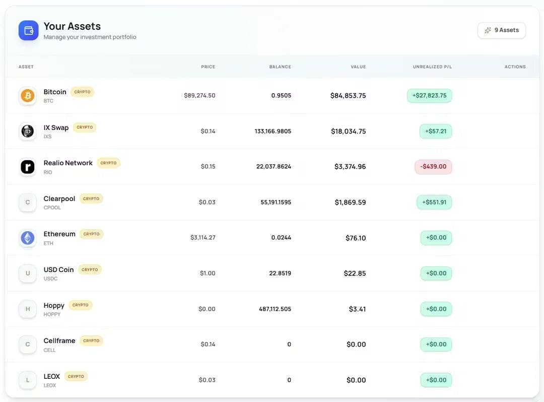Sort by the PRICE column header
The height and width of the screenshot is (402, 544).
pos(208,66)
